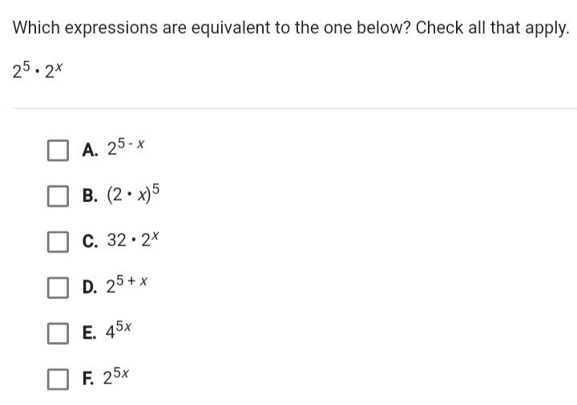Click the given expression 2⁵ · 2ˣ under the question
Image resolution: width=577 pixels, height=405 pixels.
click(x=38, y=71)
